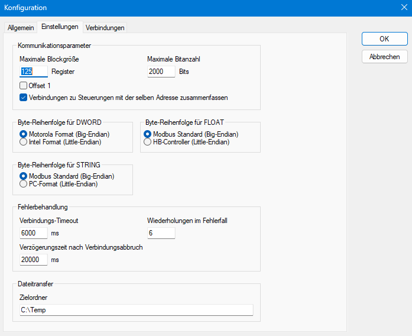Choose Intel Format (Little-Endian) for DWORD

[x=24, y=142]
